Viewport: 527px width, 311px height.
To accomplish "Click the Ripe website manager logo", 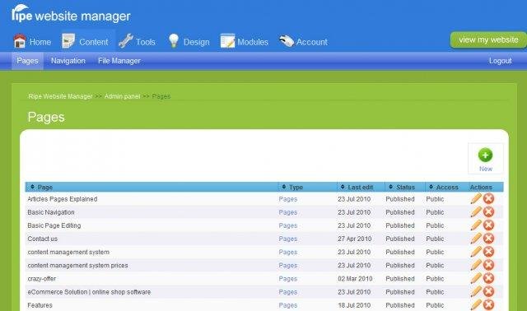I will pos(71,14).
